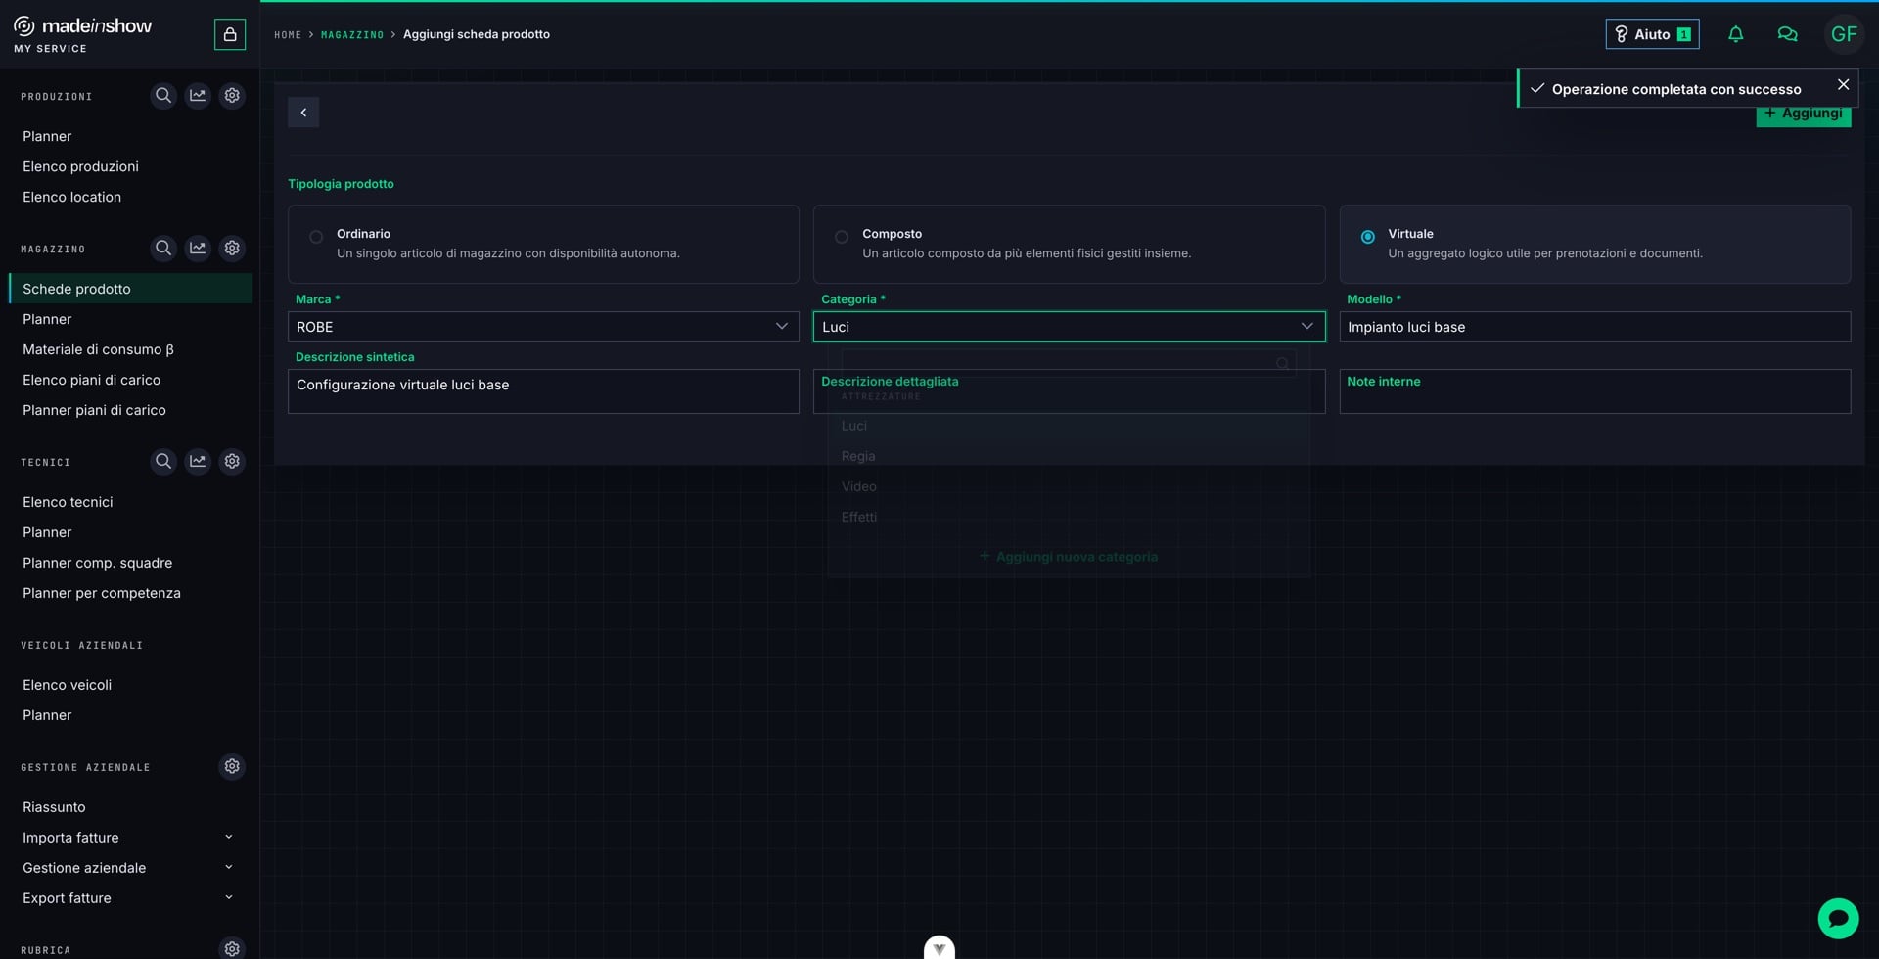
Task: Click the Modello input field
Action: 1594,327
